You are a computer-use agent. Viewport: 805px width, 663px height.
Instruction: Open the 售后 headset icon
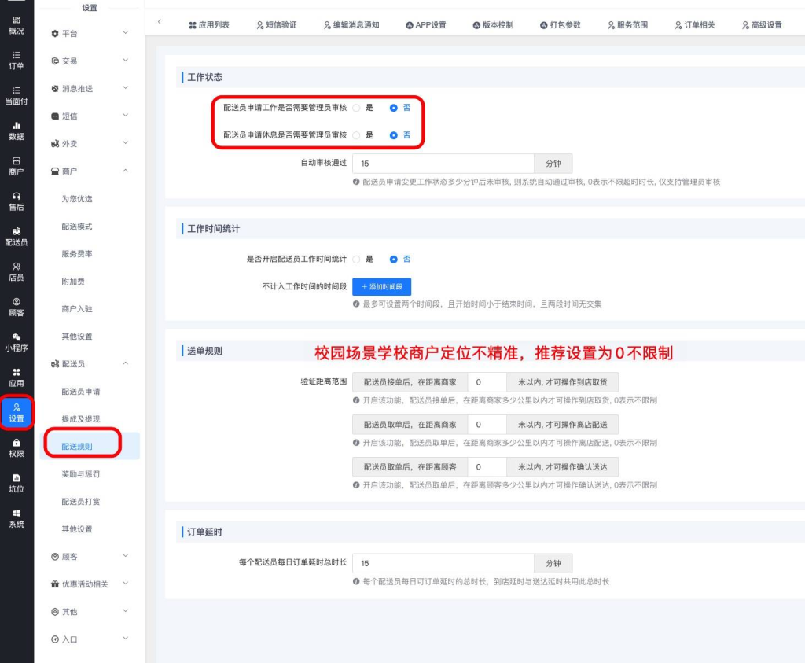(17, 197)
